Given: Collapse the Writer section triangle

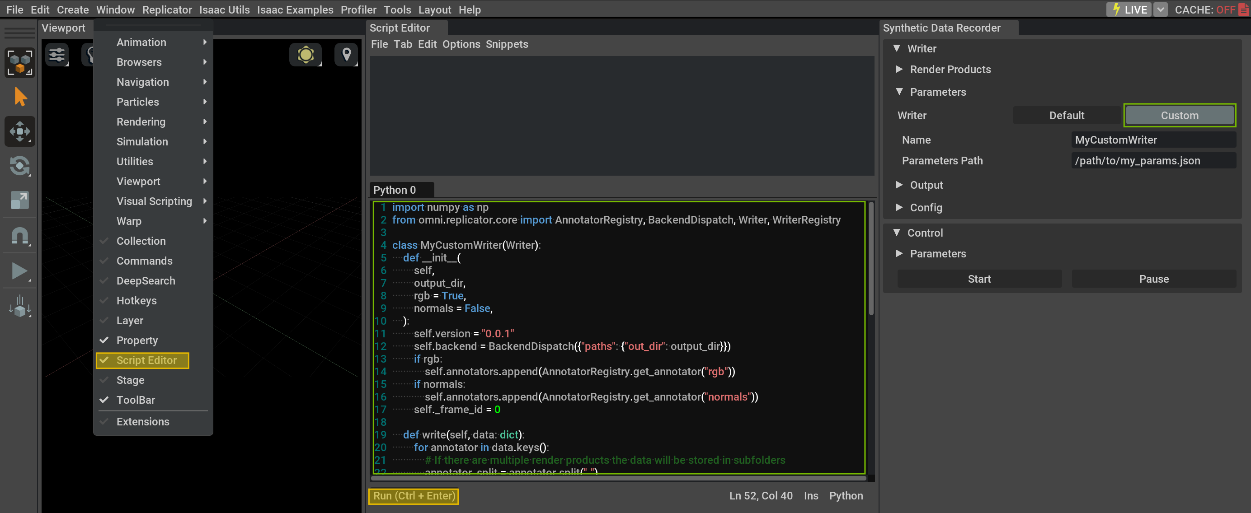Looking at the screenshot, I should click(897, 48).
